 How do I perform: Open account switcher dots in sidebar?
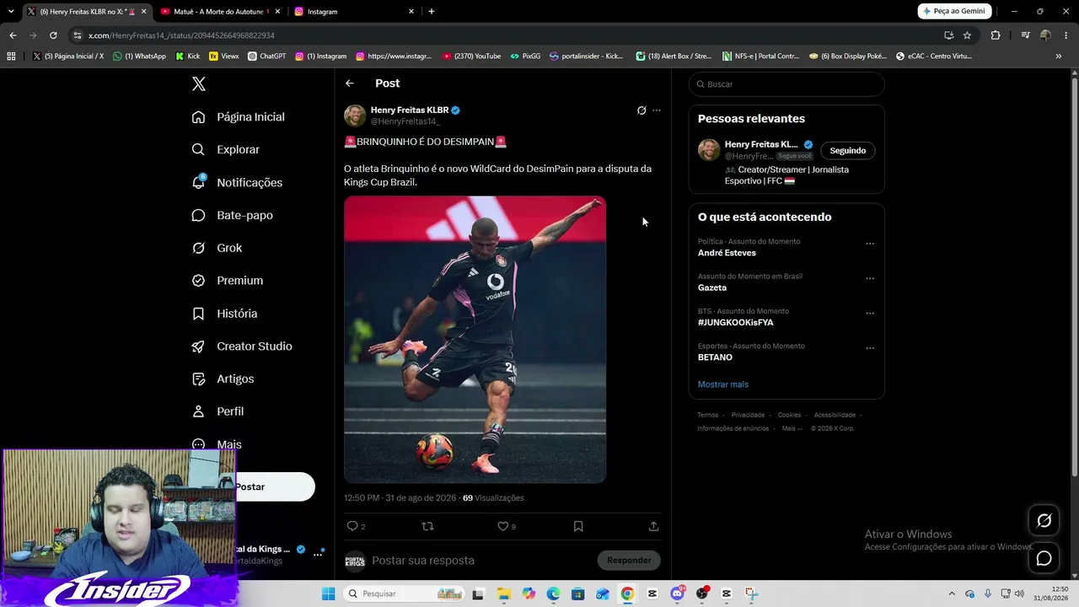(x=318, y=554)
